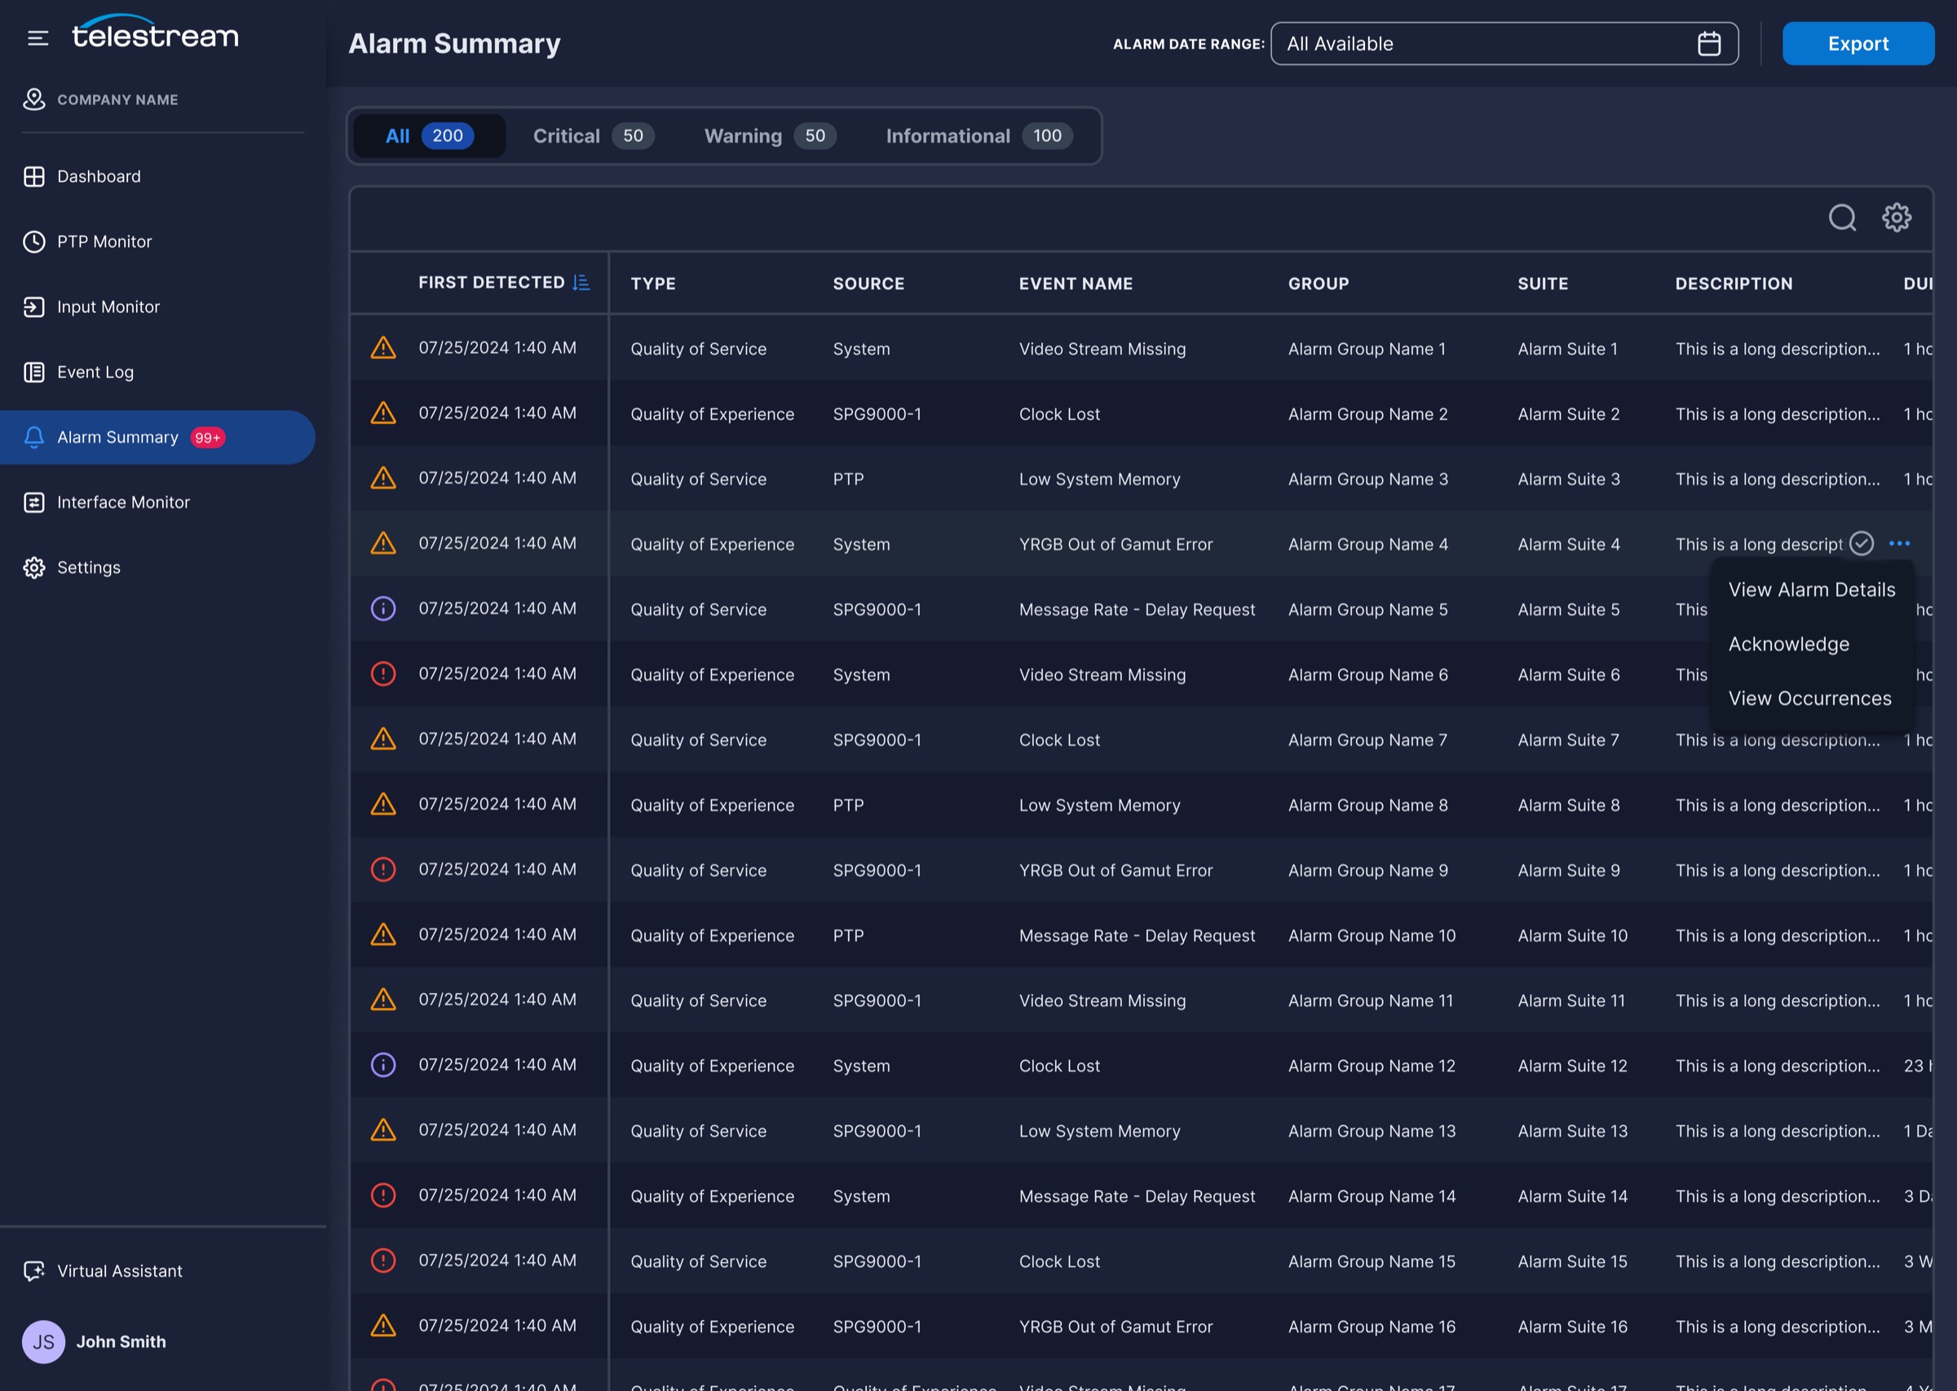The width and height of the screenshot is (1957, 1391).
Task: Collapse the sidebar with the hamburger menu icon
Action: pyautogui.click(x=38, y=38)
